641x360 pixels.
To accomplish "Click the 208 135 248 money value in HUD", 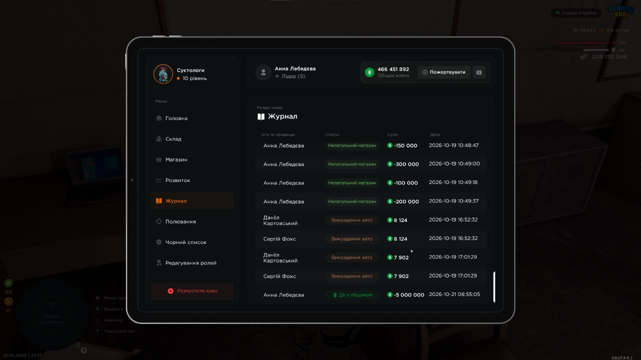I will (609, 57).
